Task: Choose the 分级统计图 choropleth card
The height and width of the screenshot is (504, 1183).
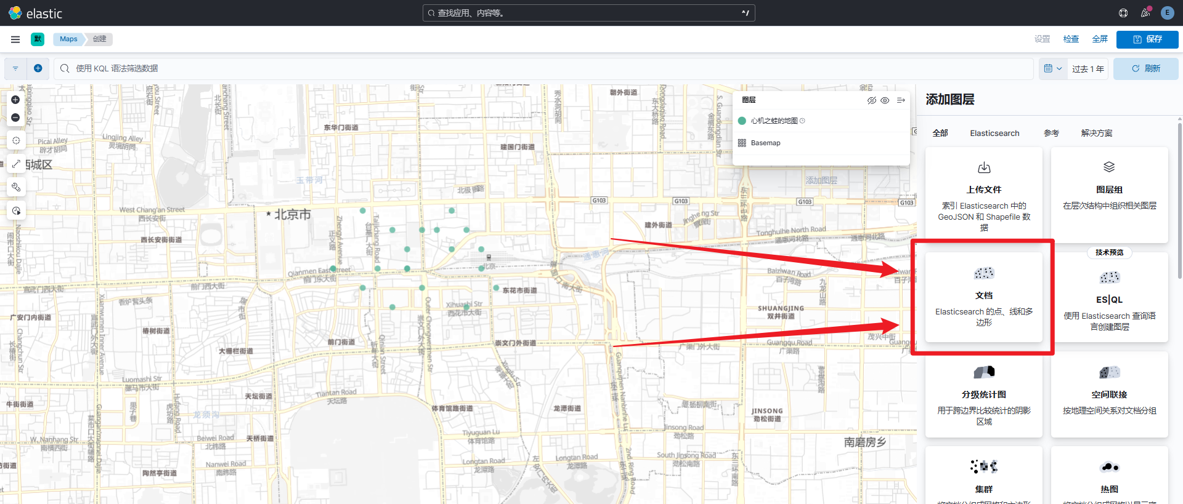Action: 984,395
